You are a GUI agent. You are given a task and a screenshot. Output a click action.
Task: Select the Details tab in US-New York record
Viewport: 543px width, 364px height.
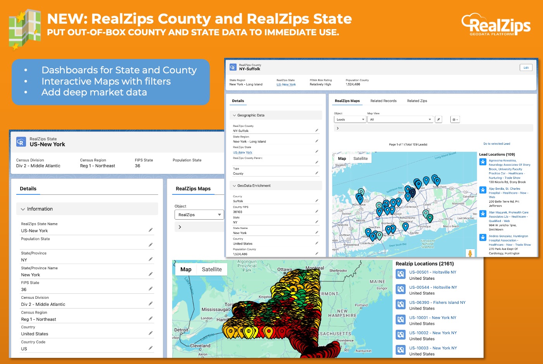[x=28, y=189]
